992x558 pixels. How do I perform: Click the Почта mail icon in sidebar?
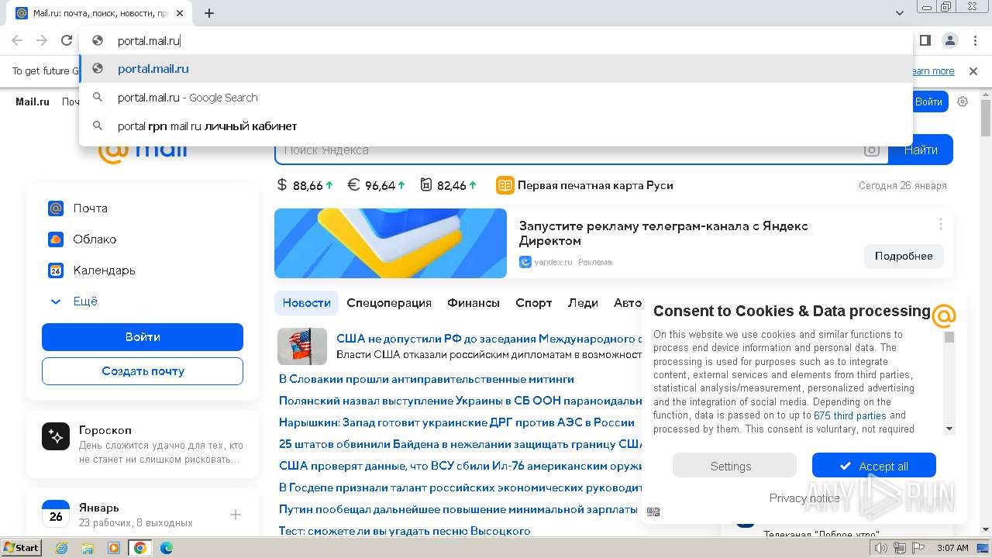pyautogui.click(x=56, y=208)
